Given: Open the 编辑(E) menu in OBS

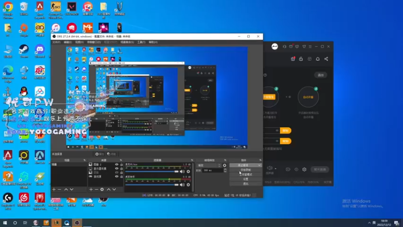Looking at the screenshot, I should point(68,42).
